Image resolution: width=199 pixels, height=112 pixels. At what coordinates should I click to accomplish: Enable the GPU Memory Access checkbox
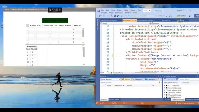(x=167, y=90)
